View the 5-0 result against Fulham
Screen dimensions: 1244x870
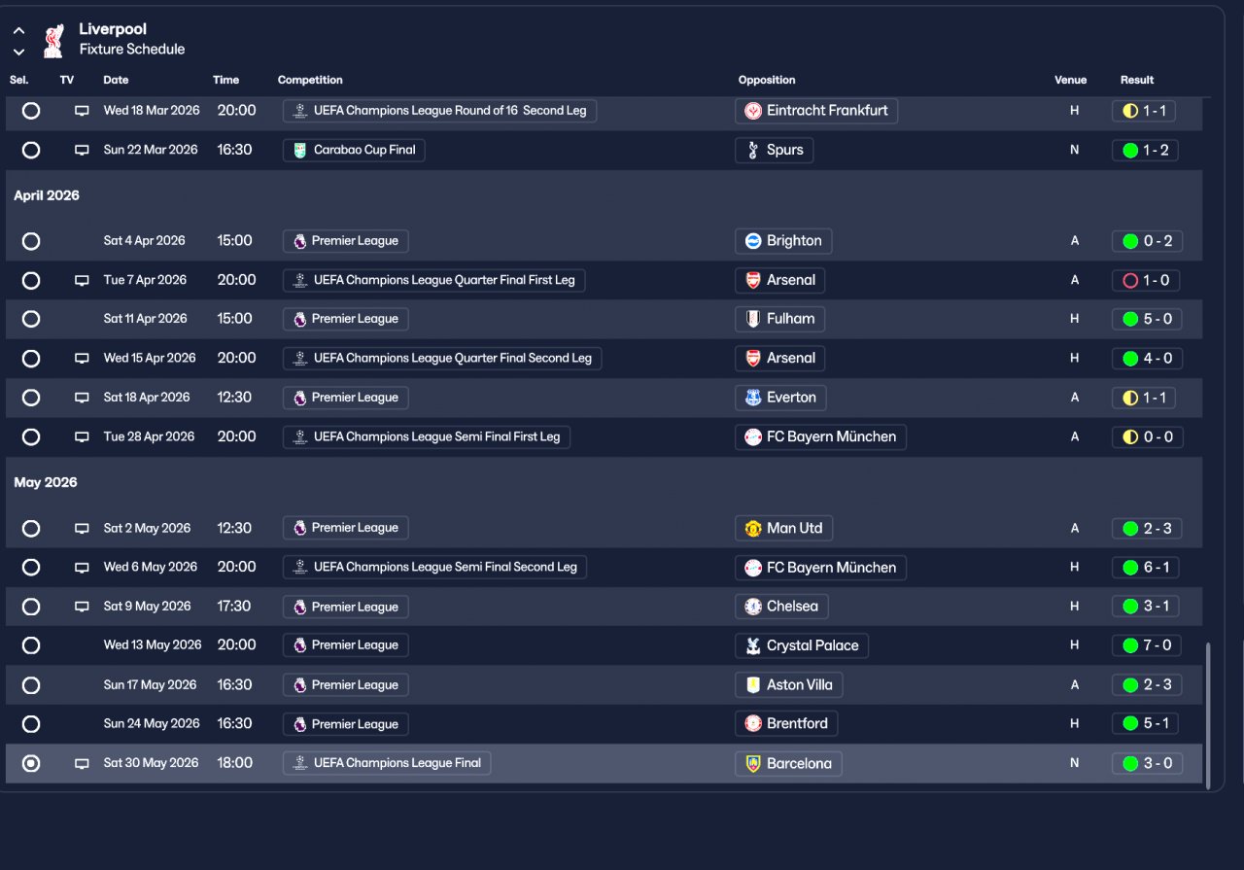pyautogui.click(x=1147, y=319)
